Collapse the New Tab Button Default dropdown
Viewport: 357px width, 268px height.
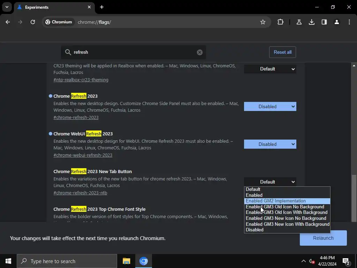(x=270, y=182)
